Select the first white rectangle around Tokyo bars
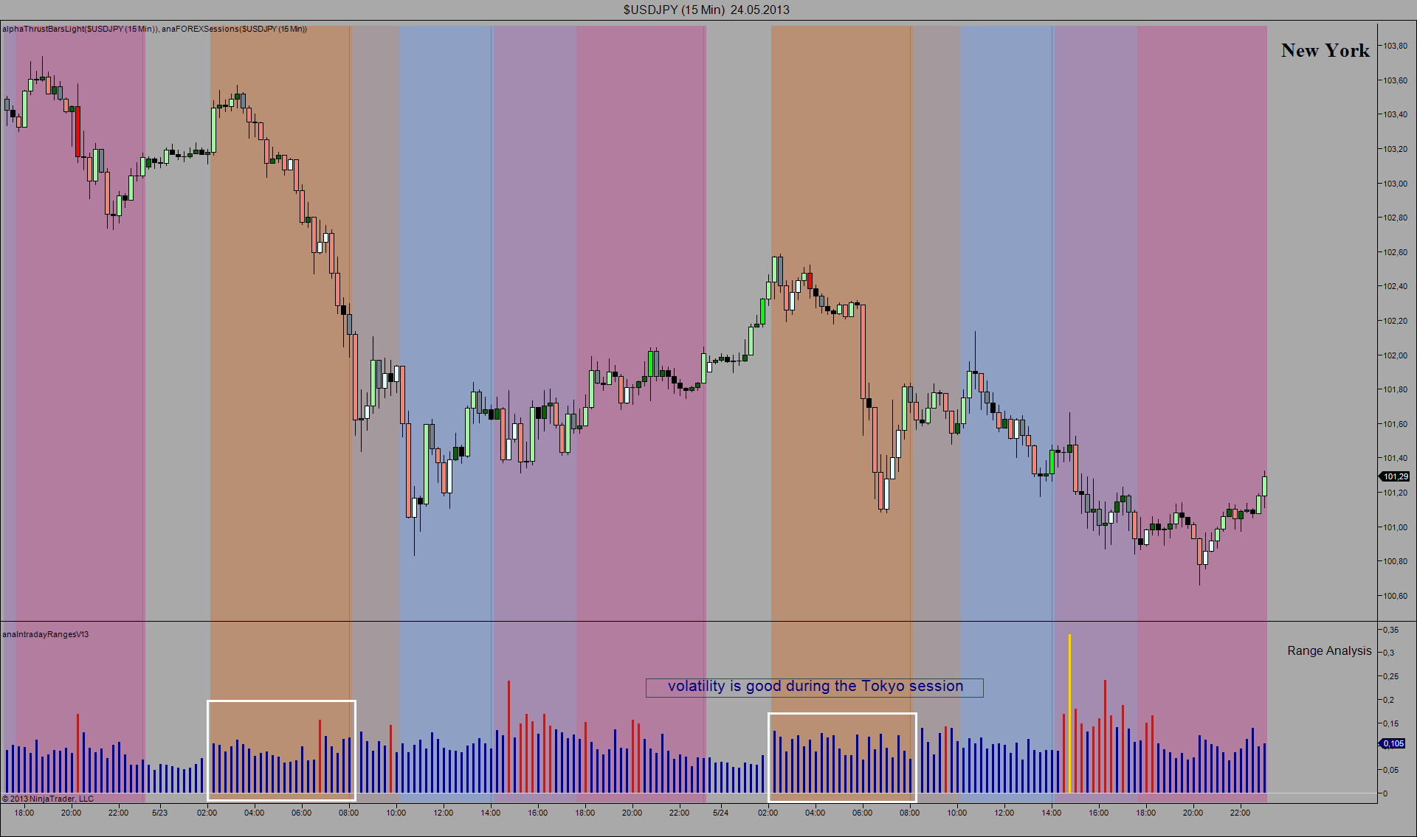The image size is (1417, 837). click(281, 750)
